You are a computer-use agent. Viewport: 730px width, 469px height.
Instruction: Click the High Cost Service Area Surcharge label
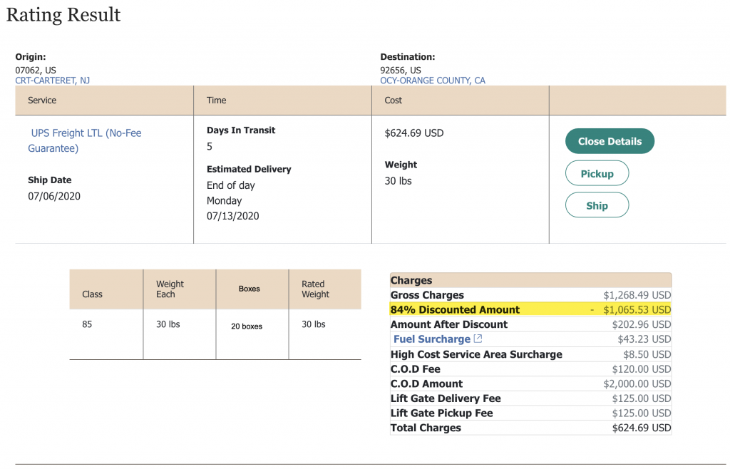pos(476,354)
